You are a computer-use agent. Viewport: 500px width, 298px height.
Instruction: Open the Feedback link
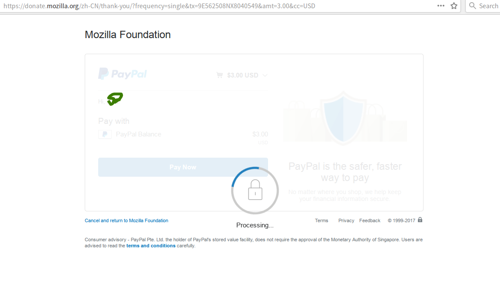click(370, 220)
